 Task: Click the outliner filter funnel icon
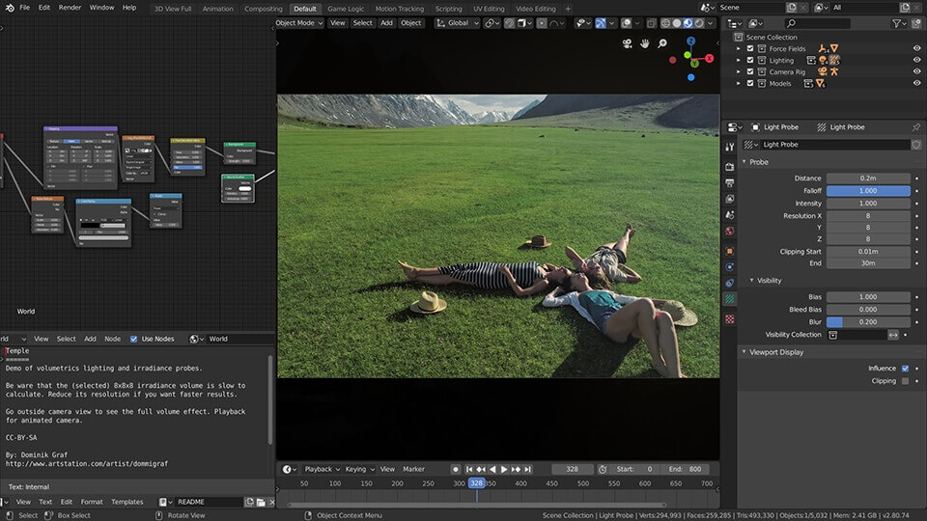click(x=895, y=22)
